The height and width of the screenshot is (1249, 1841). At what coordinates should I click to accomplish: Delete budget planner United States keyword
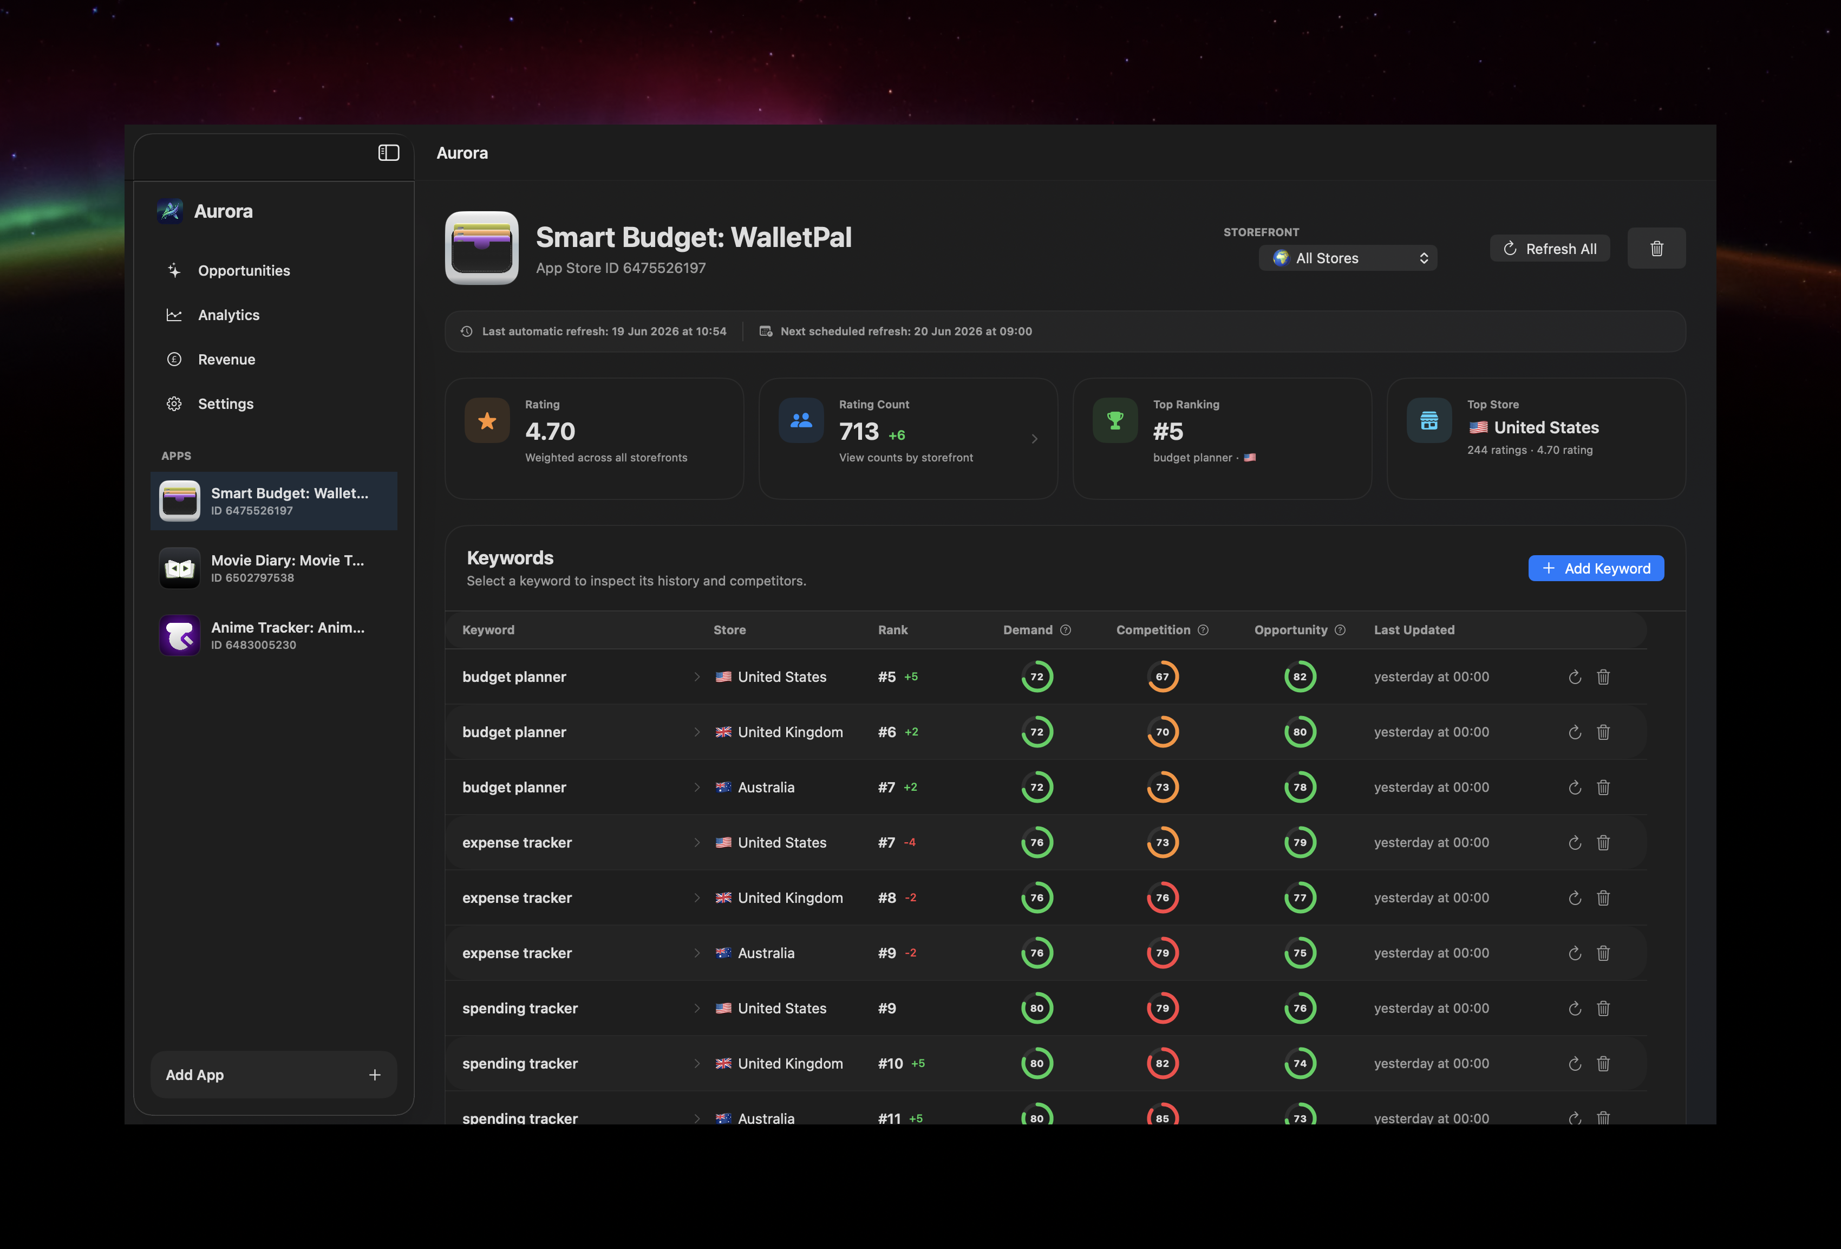tap(1603, 677)
